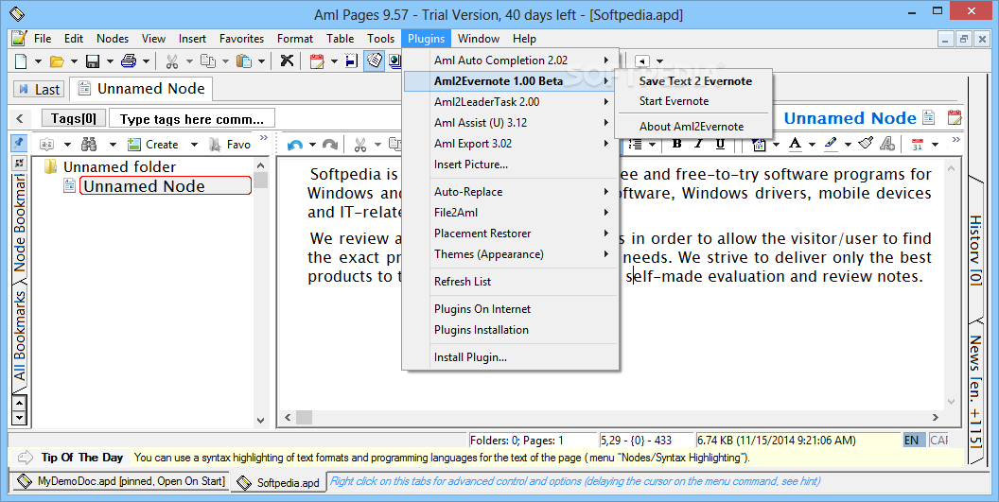Image resolution: width=999 pixels, height=502 pixels.
Task: Click the Tip Of The Day arrow icon
Action: [x=25, y=458]
